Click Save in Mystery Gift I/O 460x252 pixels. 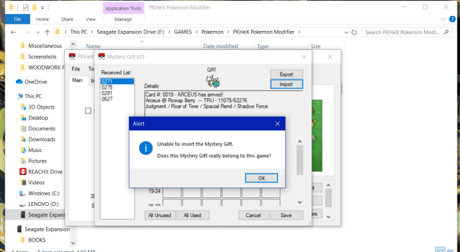(287, 215)
